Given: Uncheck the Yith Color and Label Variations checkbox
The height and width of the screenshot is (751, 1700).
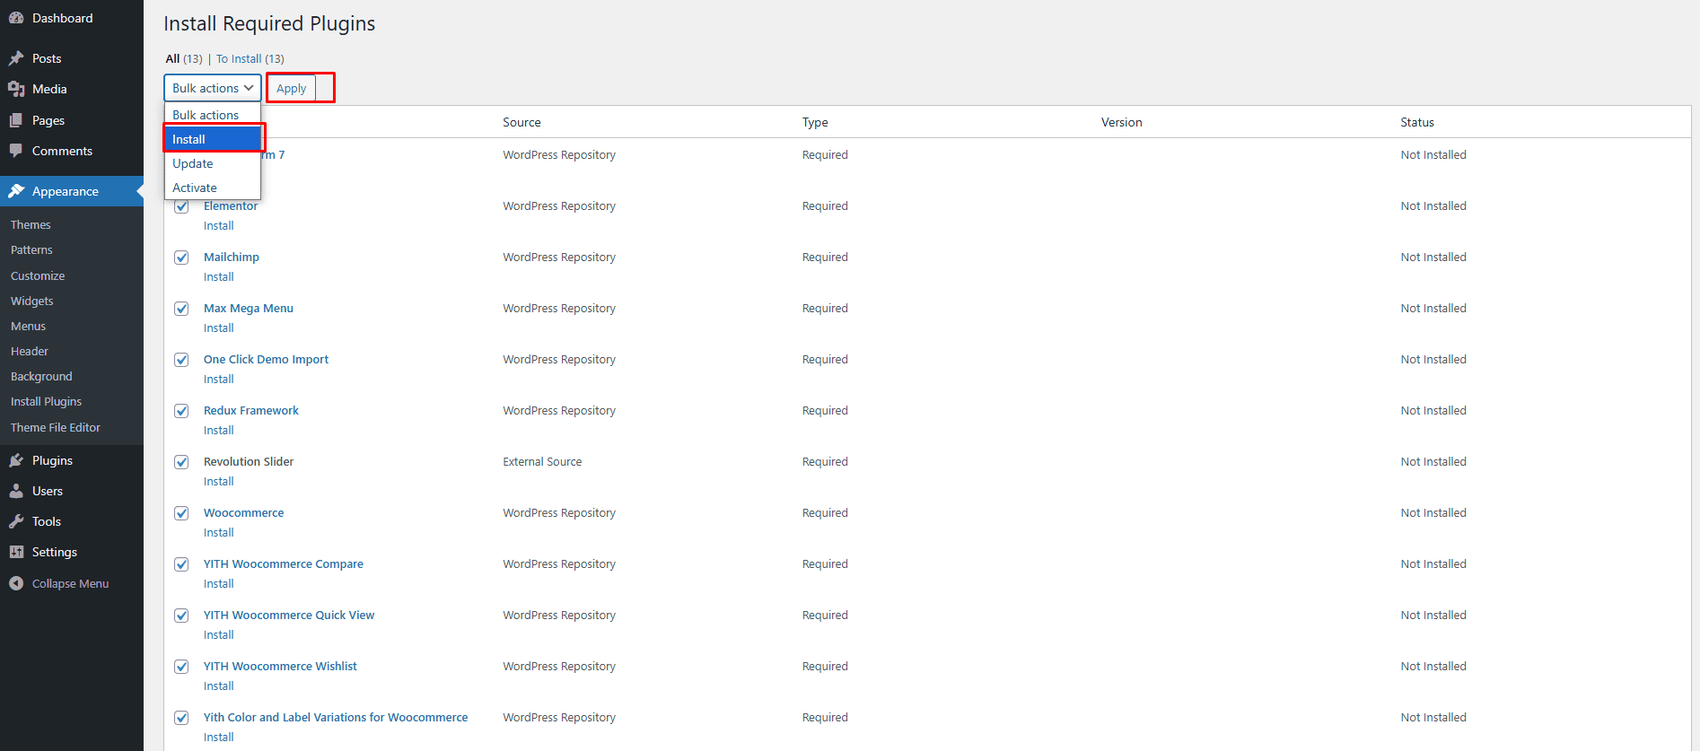Looking at the screenshot, I should pyautogui.click(x=181, y=718).
